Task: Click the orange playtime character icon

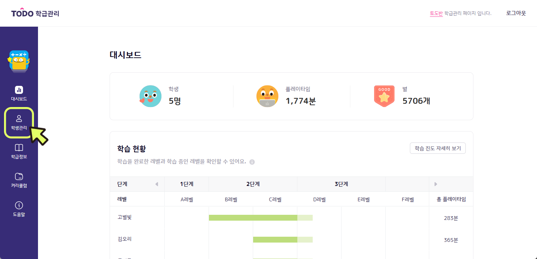Action: 267,96
